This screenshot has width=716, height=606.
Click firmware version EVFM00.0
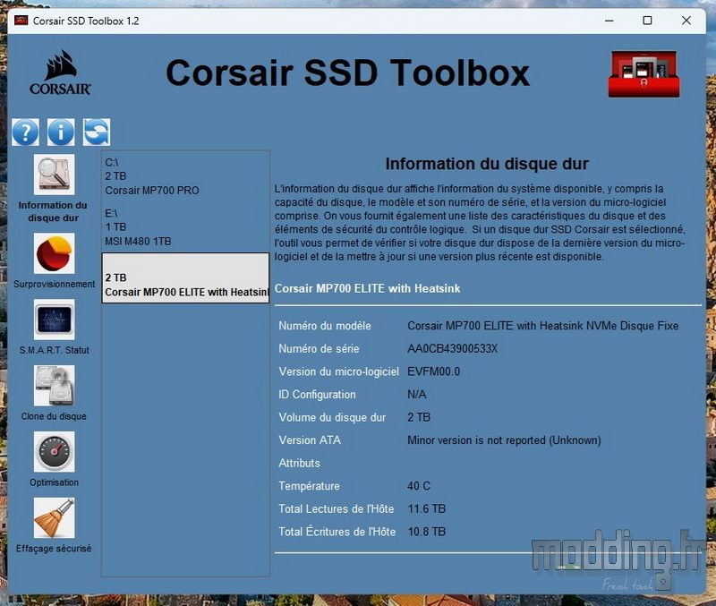pyautogui.click(x=434, y=371)
